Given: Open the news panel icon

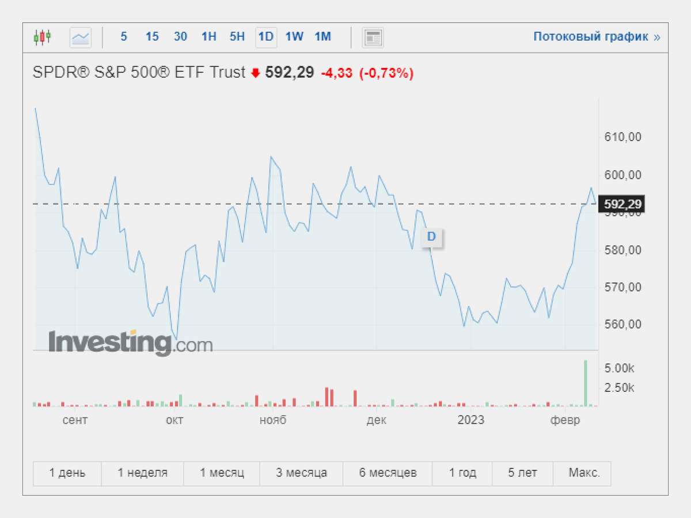Looking at the screenshot, I should (373, 37).
